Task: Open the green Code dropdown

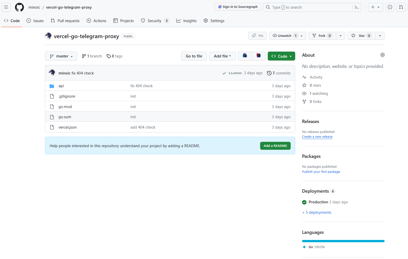Action: 281,56
